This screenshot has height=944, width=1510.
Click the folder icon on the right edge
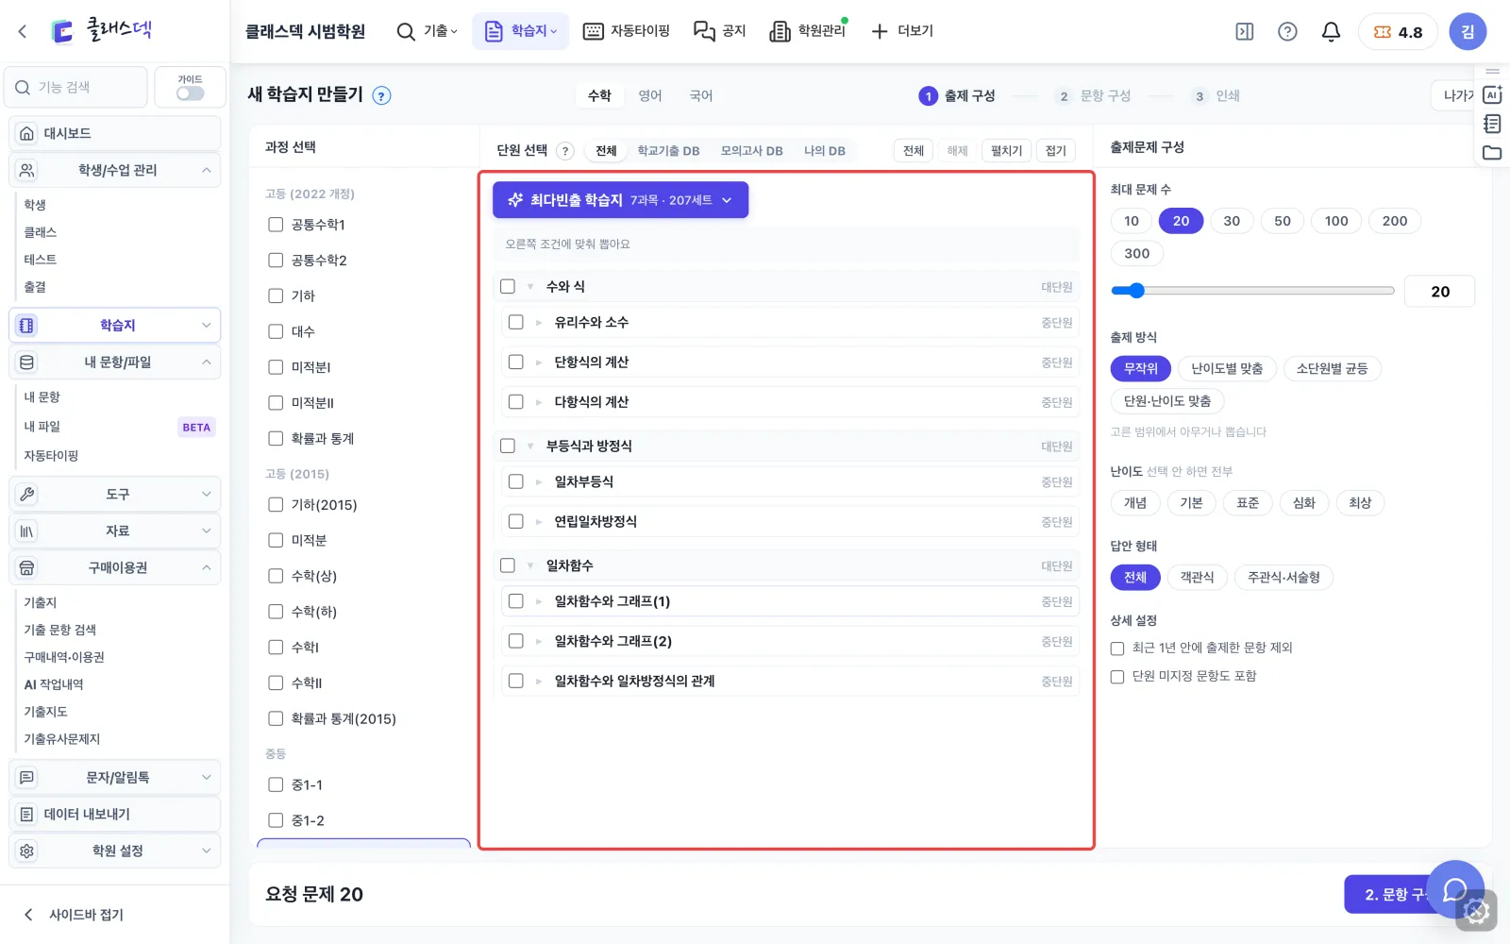pos(1492,153)
